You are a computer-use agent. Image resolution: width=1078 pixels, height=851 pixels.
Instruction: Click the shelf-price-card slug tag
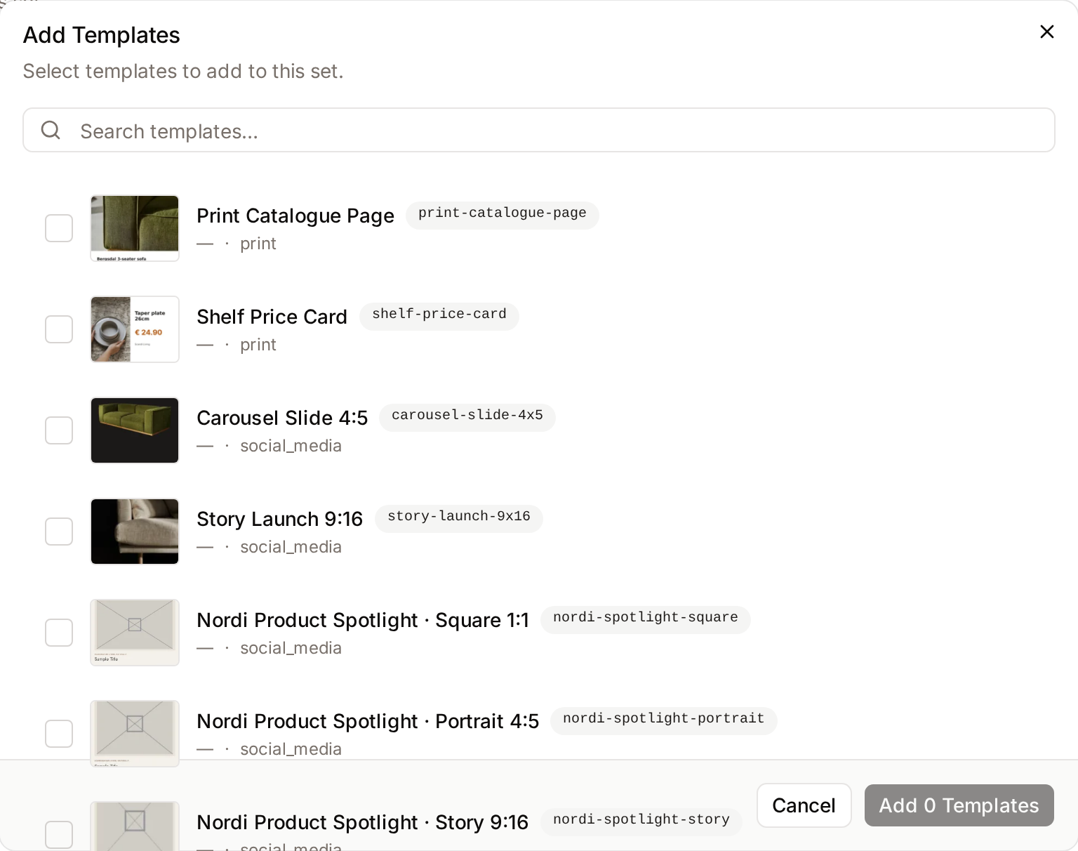click(439, 315)
